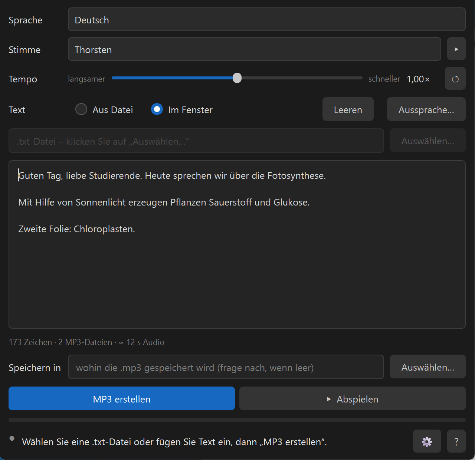475x460 pixels.
Task: Click the "1,00×" tempo value
Action: [x=418, y=79]
